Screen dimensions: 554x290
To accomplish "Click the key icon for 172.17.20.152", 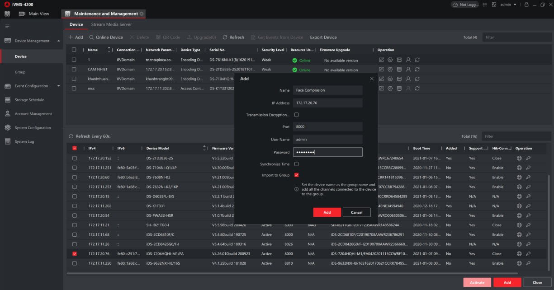I will 528,159.
